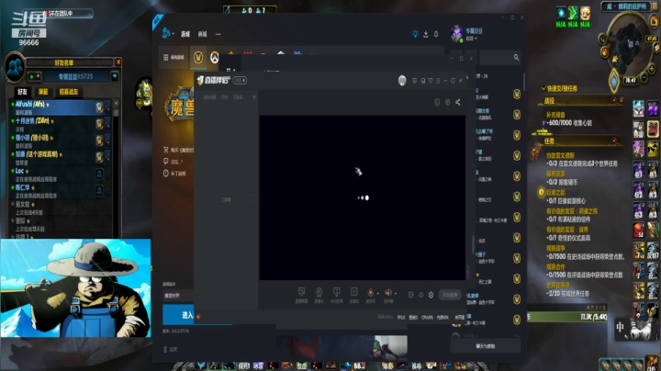Open the patch notes link with clock icon
661x371 pixels.
(174, 174)
